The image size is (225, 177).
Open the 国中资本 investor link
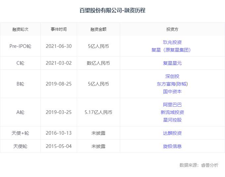coord(172,91)
